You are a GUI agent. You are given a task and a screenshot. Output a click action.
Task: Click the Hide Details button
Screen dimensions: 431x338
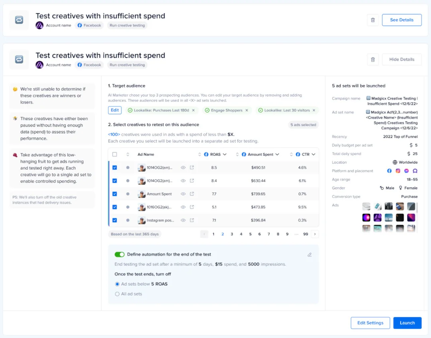pos(401,59)
